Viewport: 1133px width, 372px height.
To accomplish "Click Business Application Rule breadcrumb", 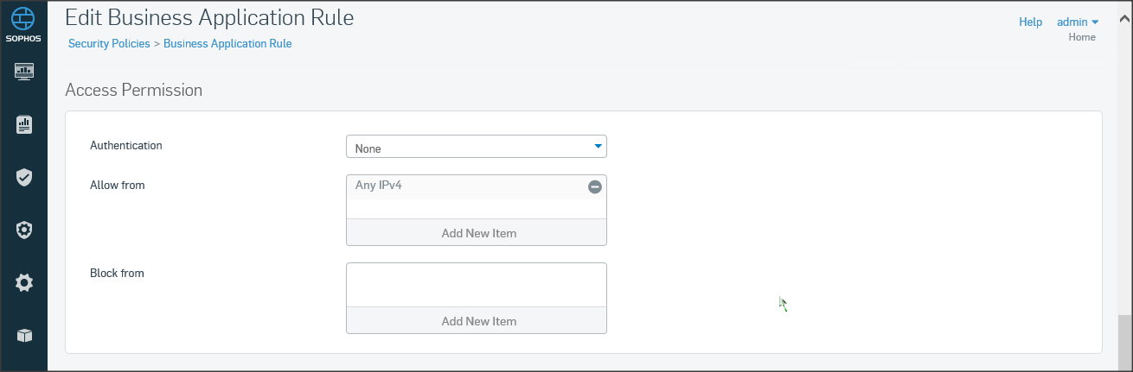I will point(227,43).
